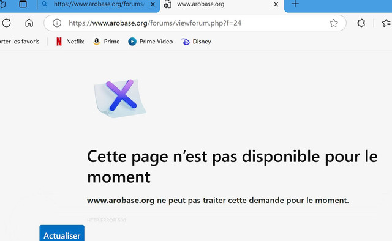Open the Prime Video bookmark
Screen dimensions: 392x241
[150, 42]
